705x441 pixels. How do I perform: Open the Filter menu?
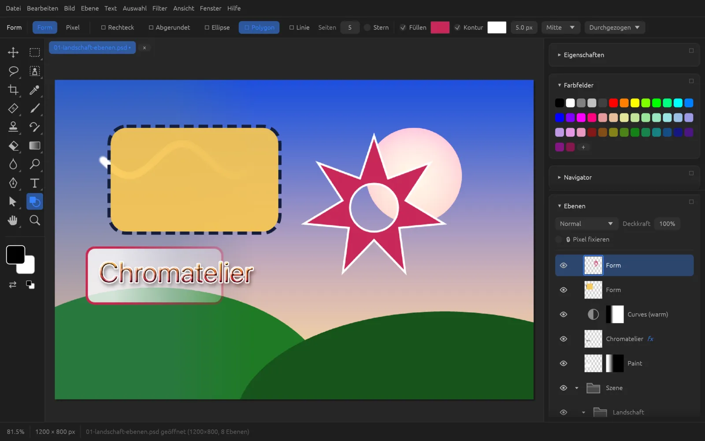(160, 8)
